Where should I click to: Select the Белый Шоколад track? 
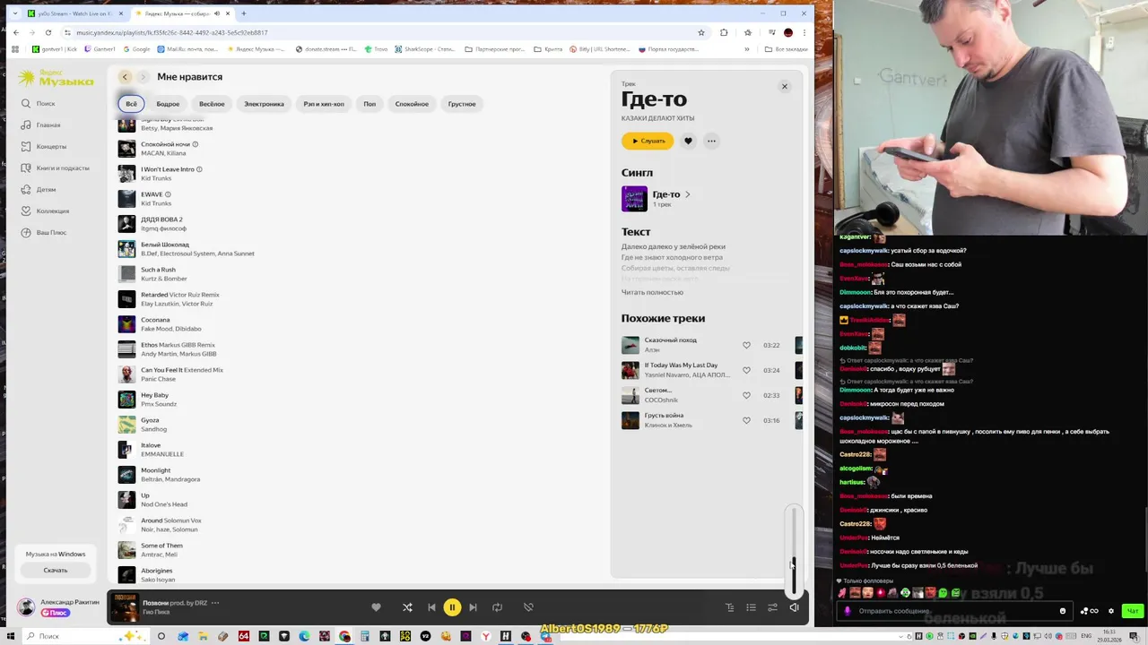tap(359, 249)
